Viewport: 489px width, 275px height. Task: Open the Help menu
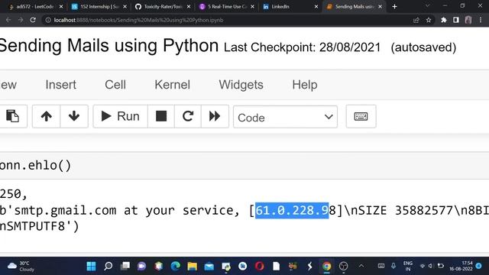point(305,85)
